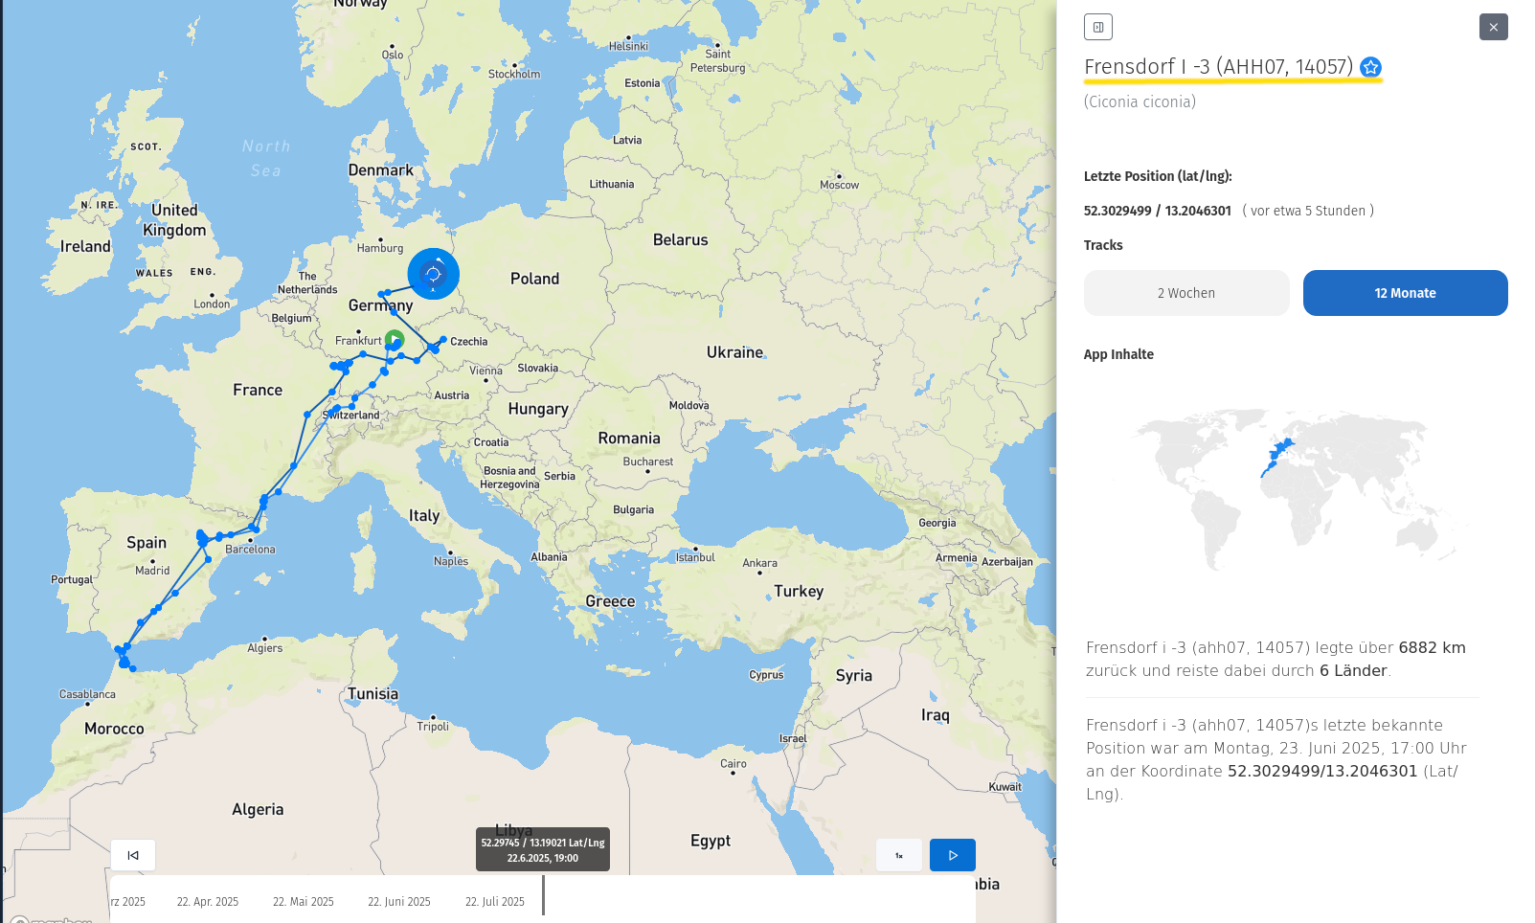Collapse the side panel with the top-left panel icon

(1097, 27)
